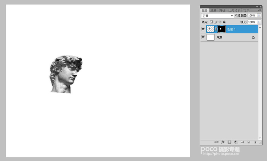Open the fx layer style menu

pyautogui.click(x=223, y=142)
